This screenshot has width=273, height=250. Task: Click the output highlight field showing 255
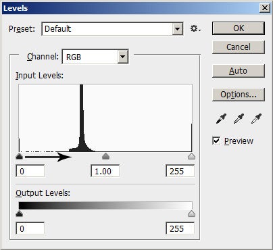tap(180, 228)
